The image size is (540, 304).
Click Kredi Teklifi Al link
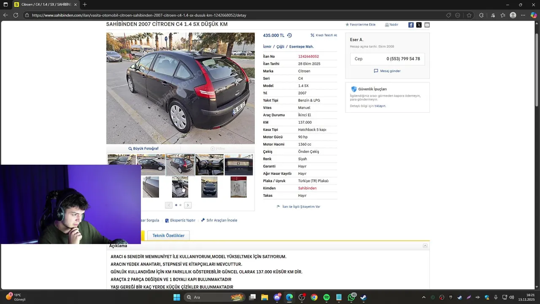click(324, 35)
